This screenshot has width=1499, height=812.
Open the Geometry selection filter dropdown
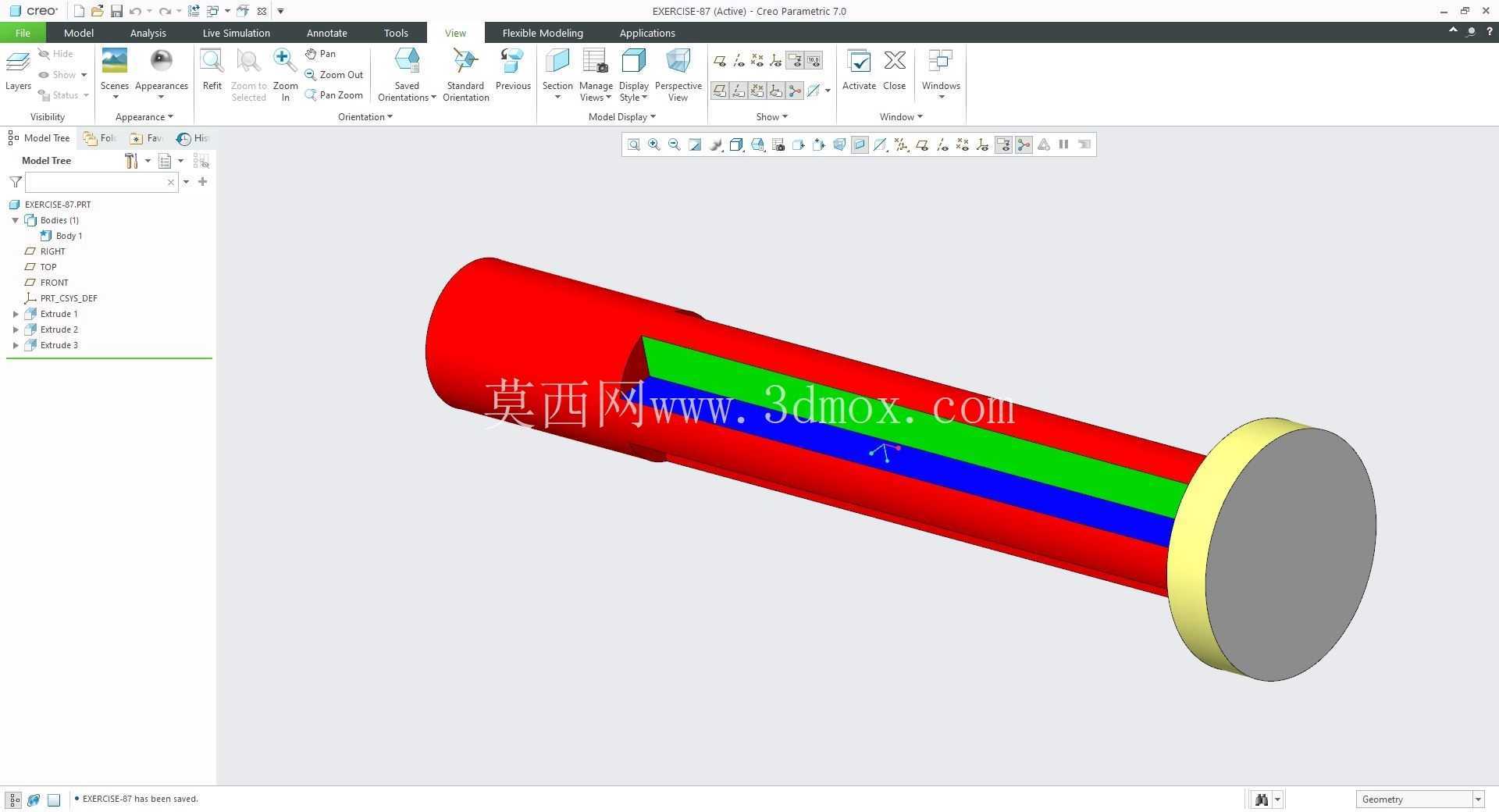click(x=1477, y=800)
